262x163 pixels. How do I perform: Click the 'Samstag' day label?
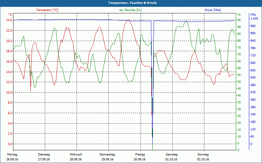pyautogui.click(x=172, y=155)
